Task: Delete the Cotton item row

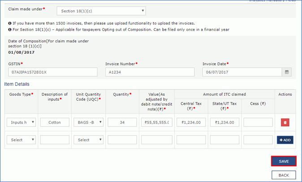Action: click(285, 123)
